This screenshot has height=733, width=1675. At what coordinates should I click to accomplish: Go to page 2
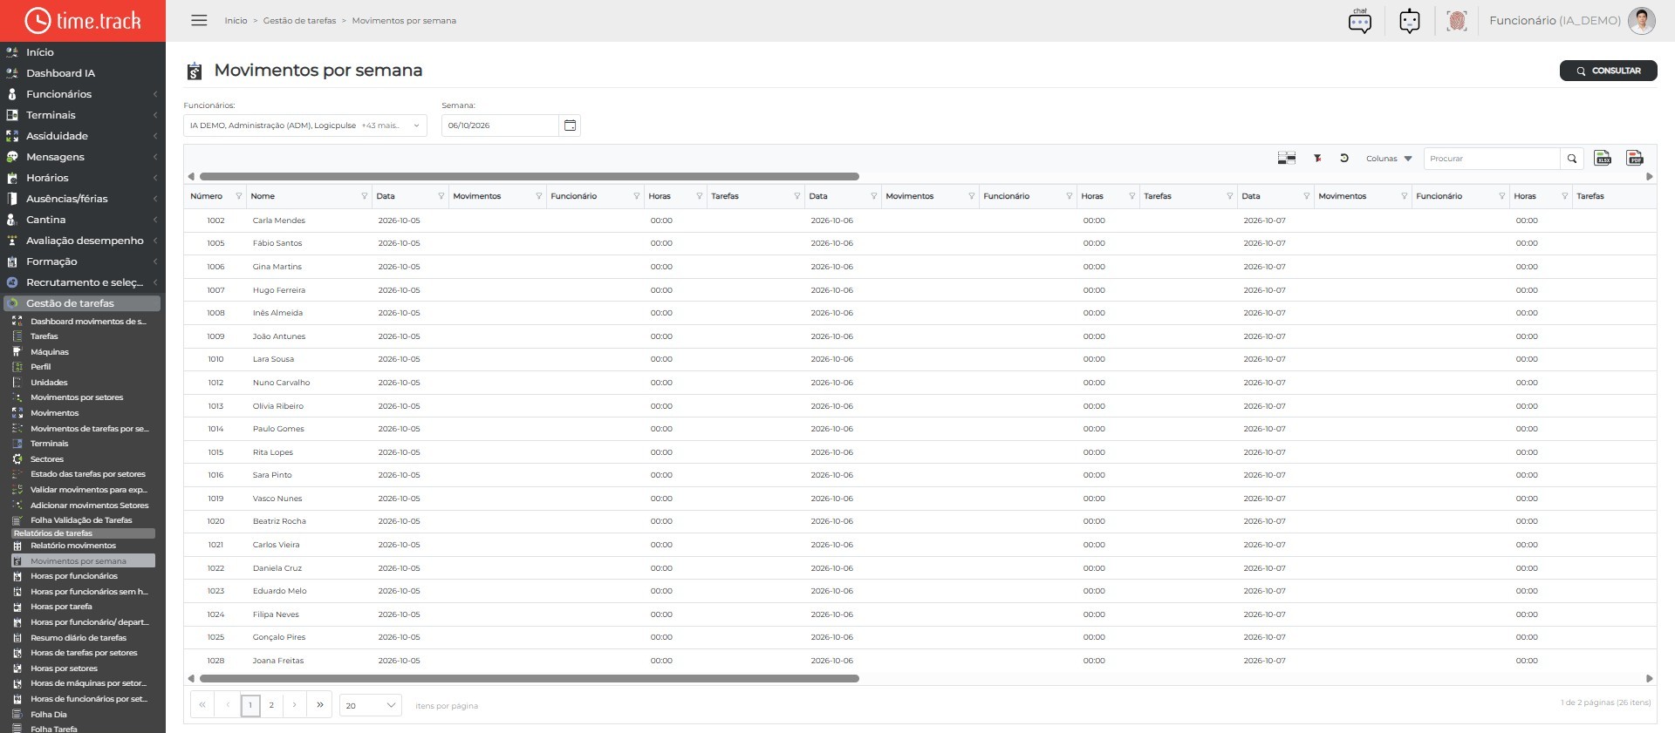tap(271, 705)
